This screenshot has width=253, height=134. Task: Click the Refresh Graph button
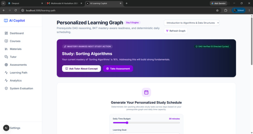point(176,31)
